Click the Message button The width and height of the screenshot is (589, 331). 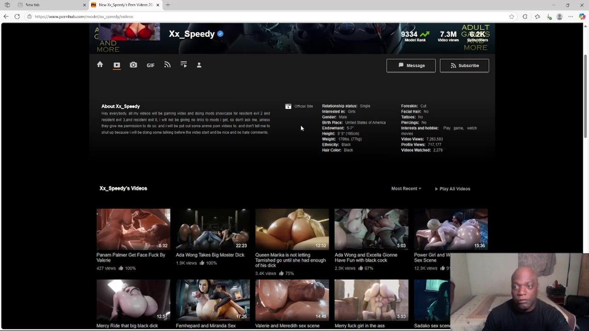pyautogui.click(x=411, y=65)
